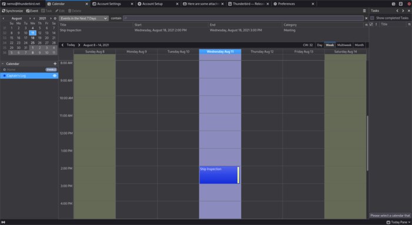Hide Captain's Log calendar with eye icon
The image size is (412, 225).
55,76
